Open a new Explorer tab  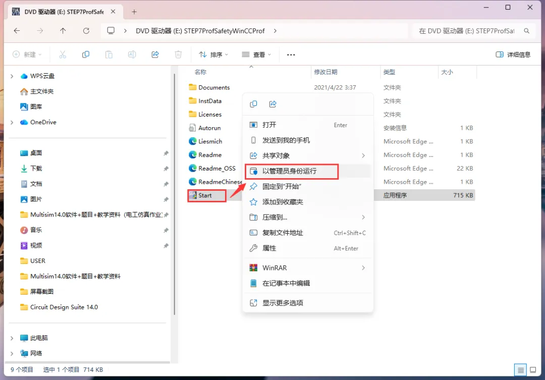[x=134, y=12]
